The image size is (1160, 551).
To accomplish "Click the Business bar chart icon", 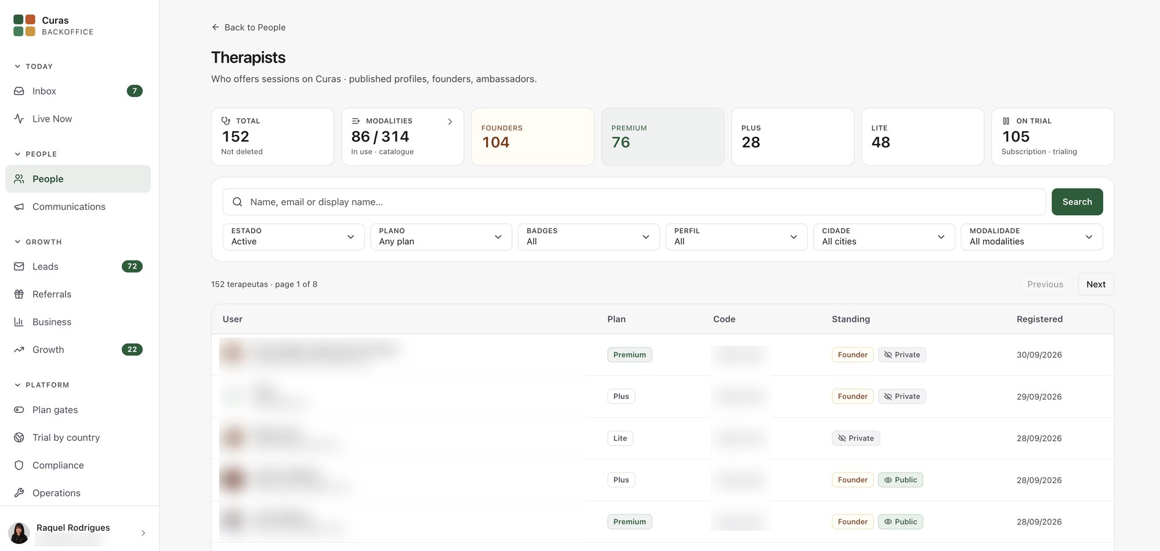I will 19,322.
